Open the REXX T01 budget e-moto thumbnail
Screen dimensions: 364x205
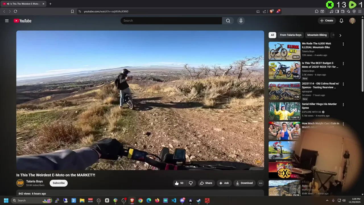284,70
